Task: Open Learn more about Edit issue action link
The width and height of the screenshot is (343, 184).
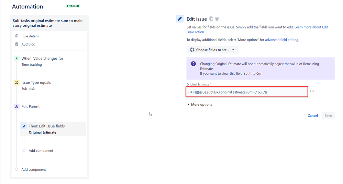Action: click(311, 27)
